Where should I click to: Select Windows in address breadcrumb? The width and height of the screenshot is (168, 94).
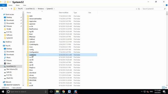41,9
